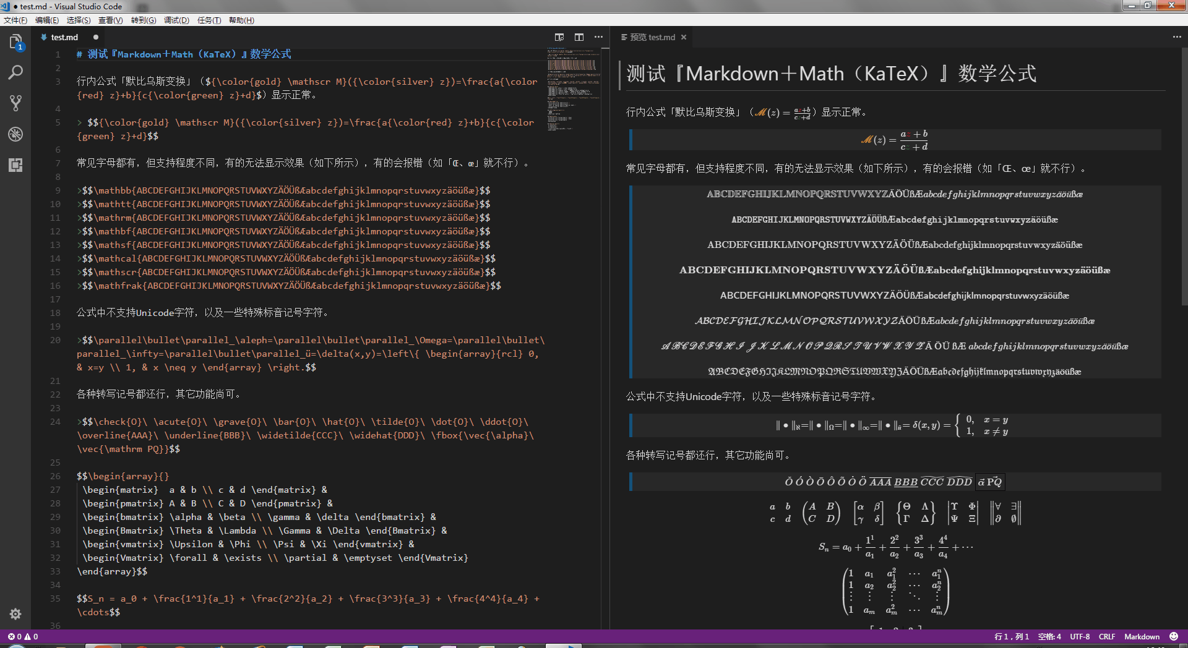Open the Extensions view in activity bar
Image resolution: width=1188 pixels, height=648 pixels.
point(15,165)
